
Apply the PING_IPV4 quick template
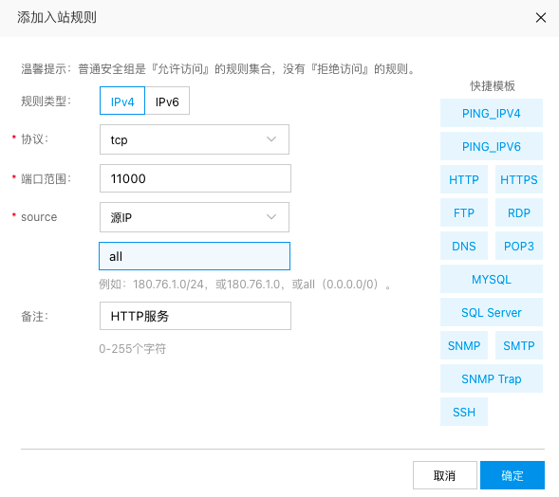tap(492, 113)
